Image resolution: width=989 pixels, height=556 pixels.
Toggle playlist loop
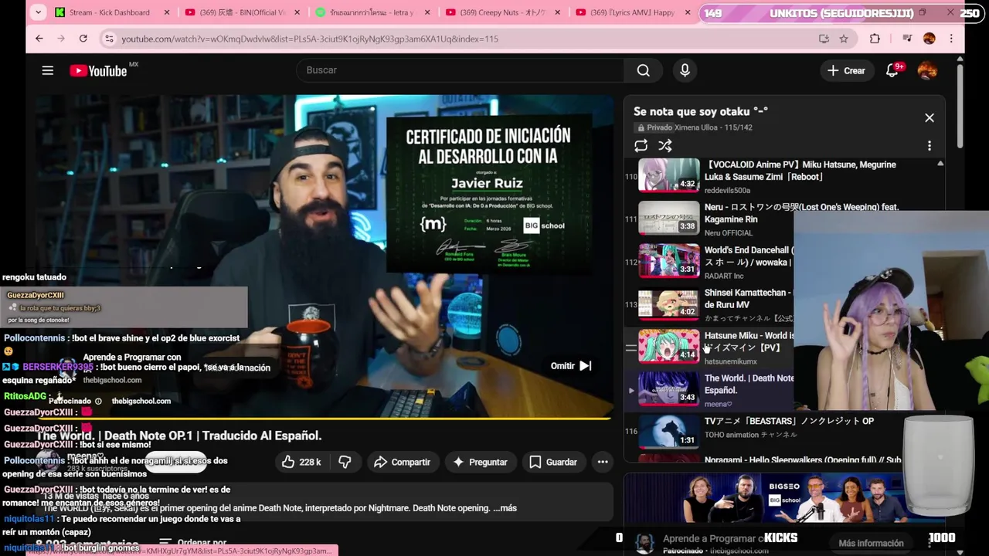[641, 146]
